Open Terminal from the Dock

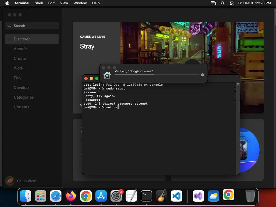[146, 196]
